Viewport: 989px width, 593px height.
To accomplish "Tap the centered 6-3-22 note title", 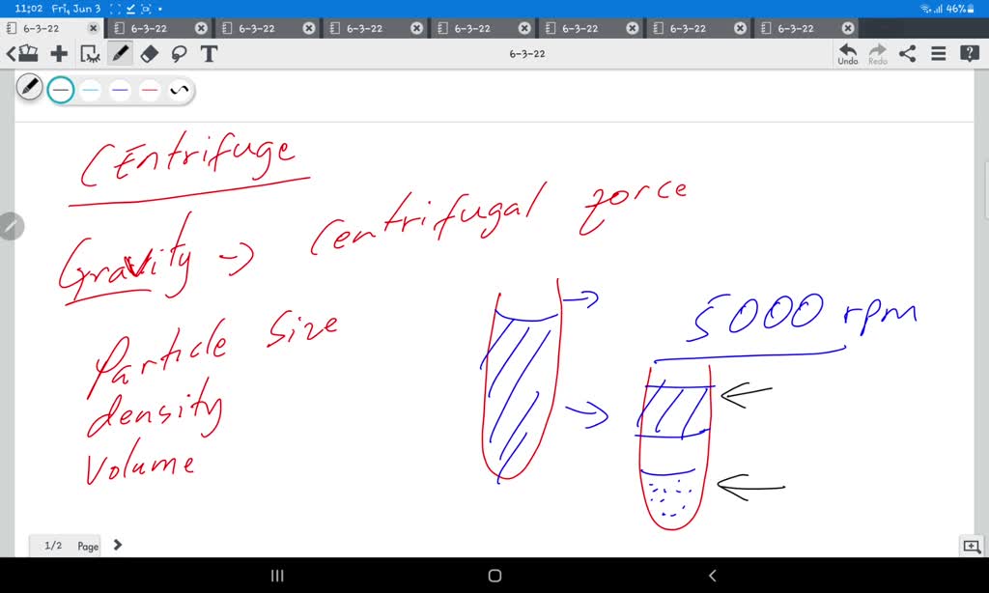I will point(527,54).
